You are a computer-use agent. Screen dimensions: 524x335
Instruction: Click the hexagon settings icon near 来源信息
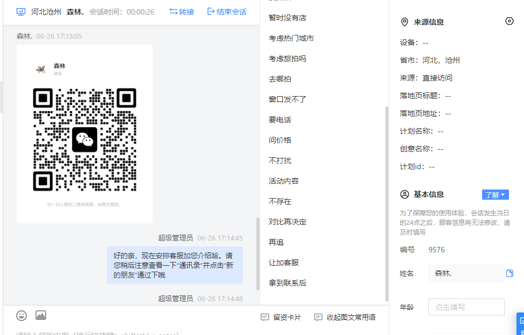[x=509, y=21]
